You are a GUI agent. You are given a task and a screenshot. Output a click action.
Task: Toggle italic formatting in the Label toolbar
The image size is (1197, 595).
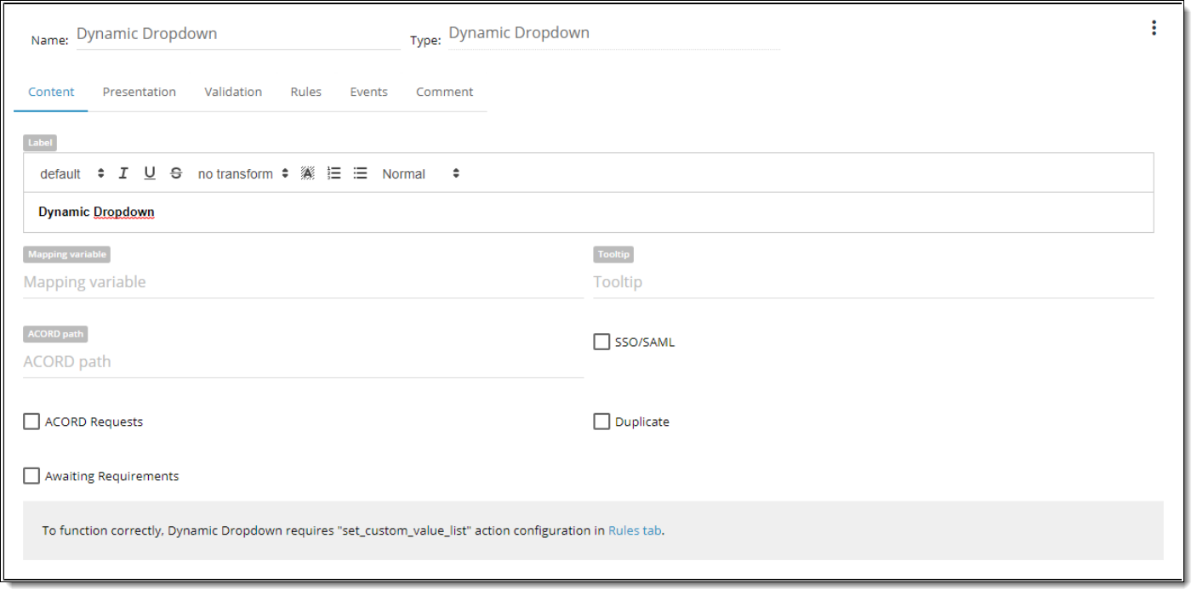123,173
